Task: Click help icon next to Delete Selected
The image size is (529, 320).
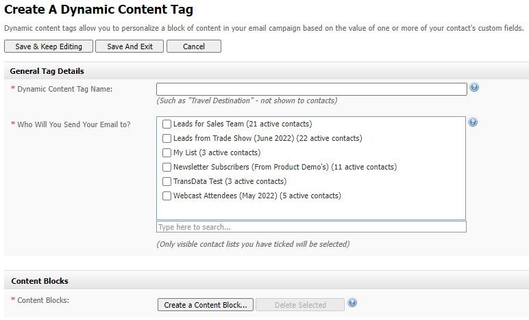Action: coord(352,303)
